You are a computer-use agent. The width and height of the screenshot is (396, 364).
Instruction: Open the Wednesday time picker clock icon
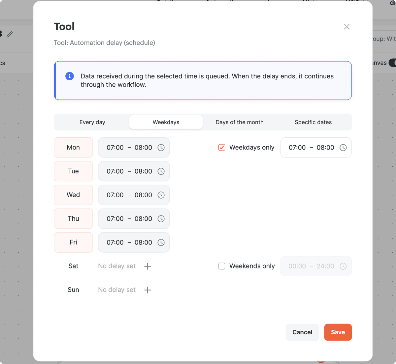pyautogui.click(x=161, y=195)
